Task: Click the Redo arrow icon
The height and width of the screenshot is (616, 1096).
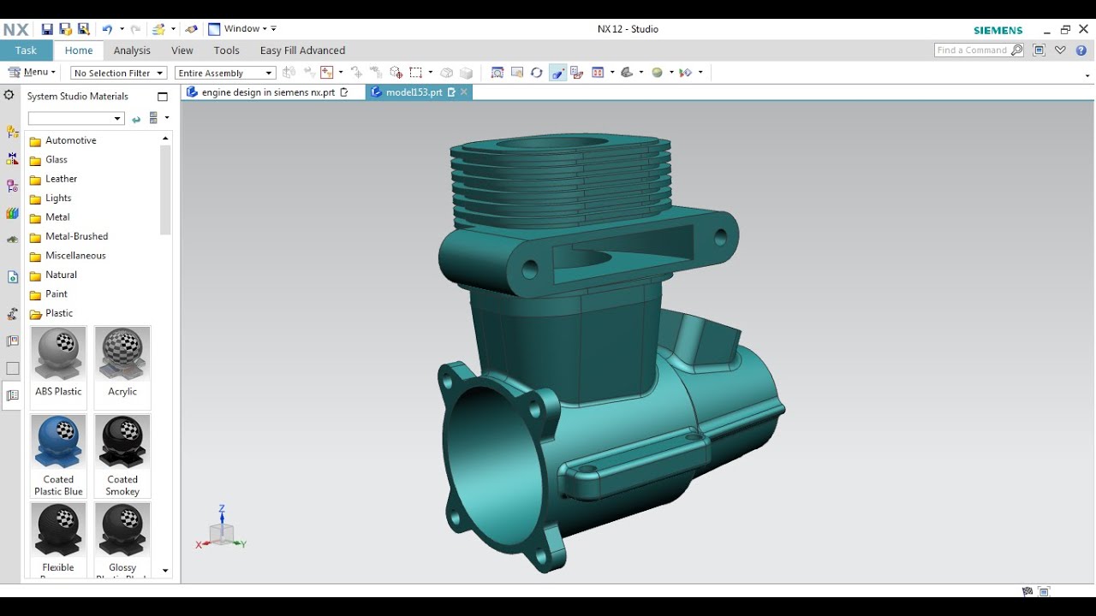Action: tap(134, 29)
